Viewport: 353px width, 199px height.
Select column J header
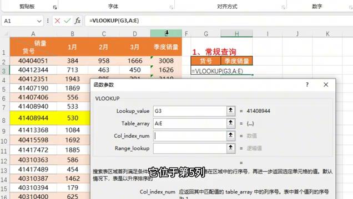coord(297,34)
